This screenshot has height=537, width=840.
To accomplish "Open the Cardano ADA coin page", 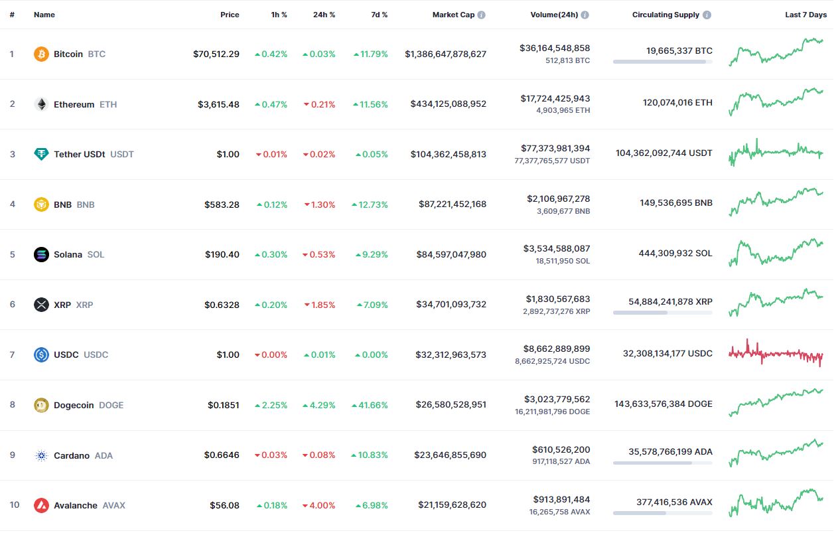I will click(x=71, y=455).
